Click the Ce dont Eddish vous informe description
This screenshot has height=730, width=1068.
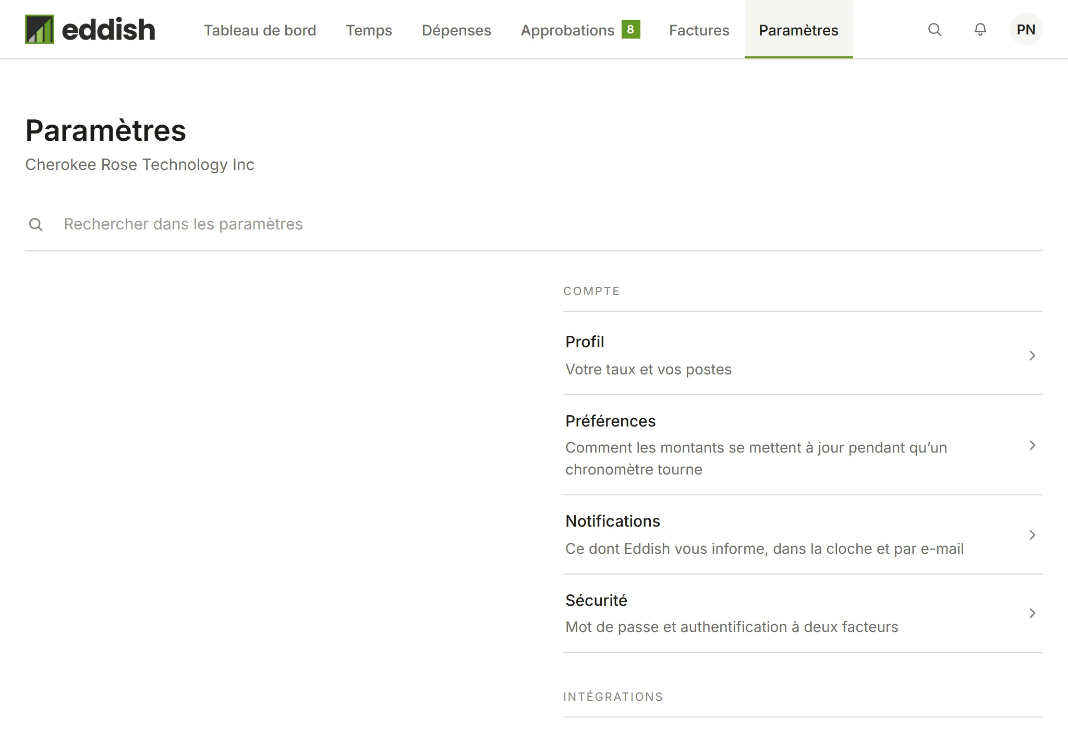(764, 549)
